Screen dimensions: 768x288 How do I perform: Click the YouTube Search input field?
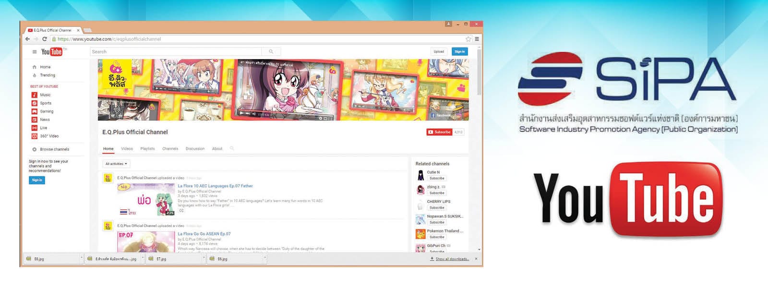coord(176,51)
